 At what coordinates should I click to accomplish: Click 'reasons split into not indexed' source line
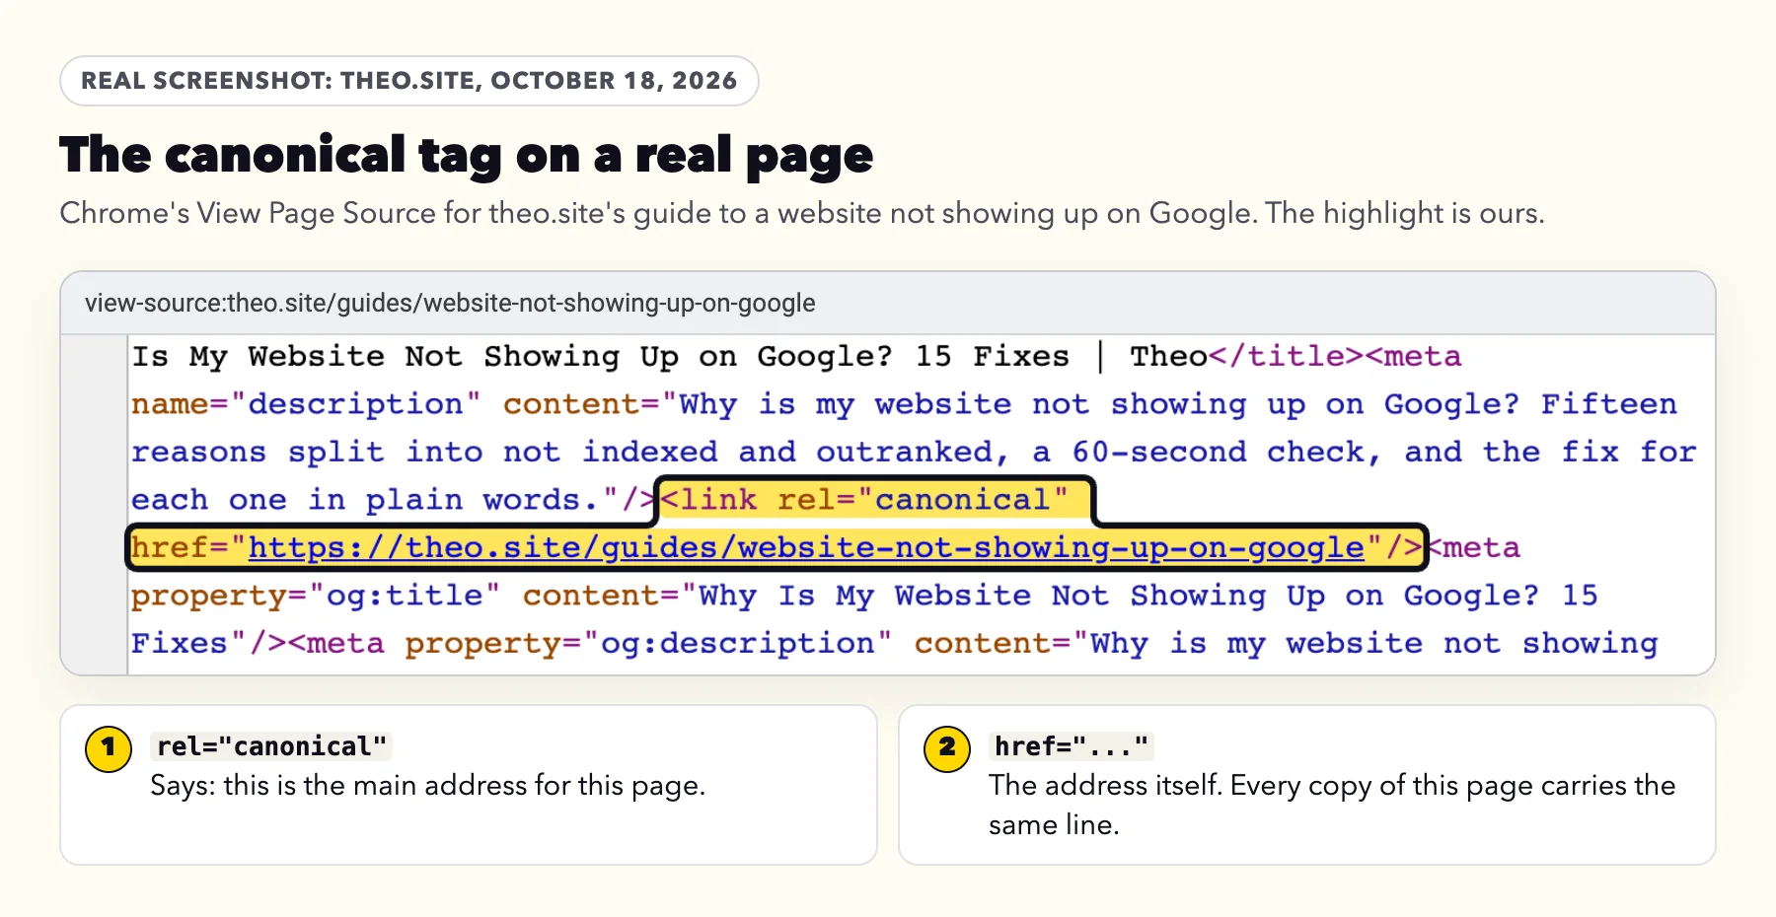pyautogui.click(x=914, y=452)
